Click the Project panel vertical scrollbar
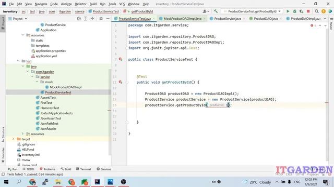The width and height of the screenshot is (334, 187). (110, 112)
